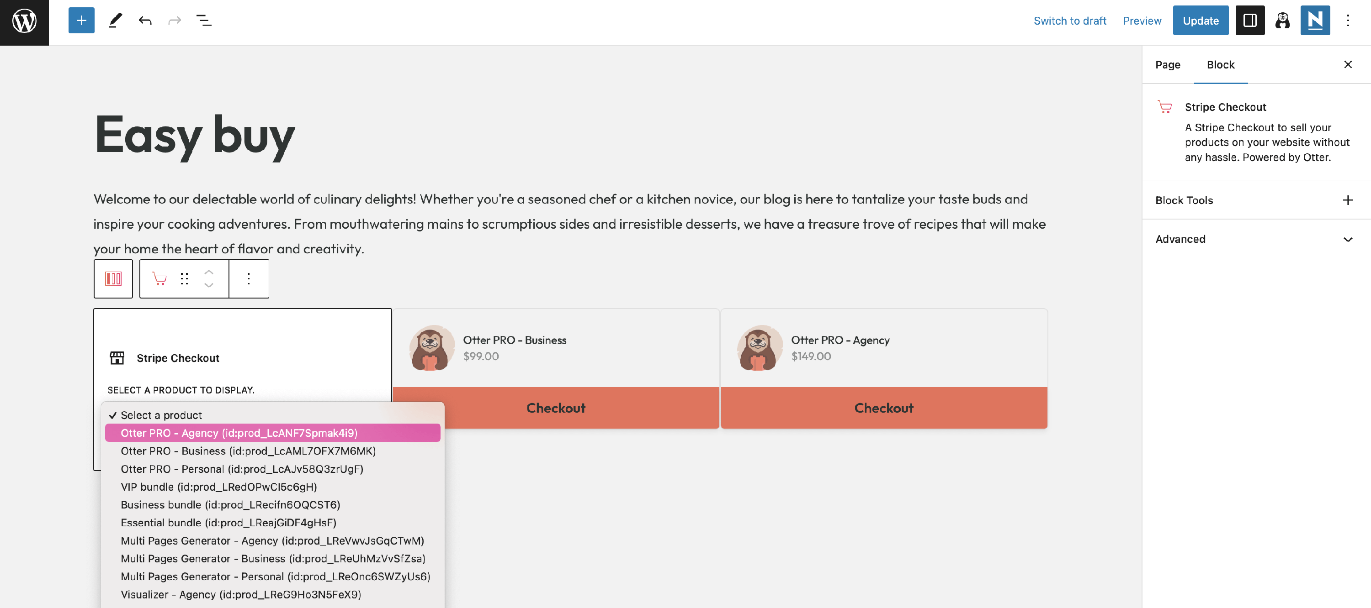1371x608 pixels.
Task: Click the Undo arrow icon
Action: 145,21
